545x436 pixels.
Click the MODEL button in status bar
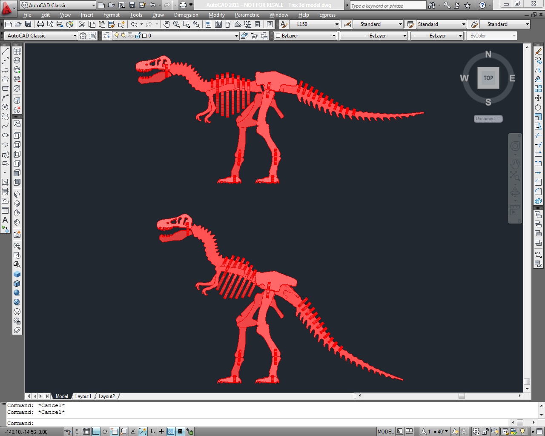386,431
